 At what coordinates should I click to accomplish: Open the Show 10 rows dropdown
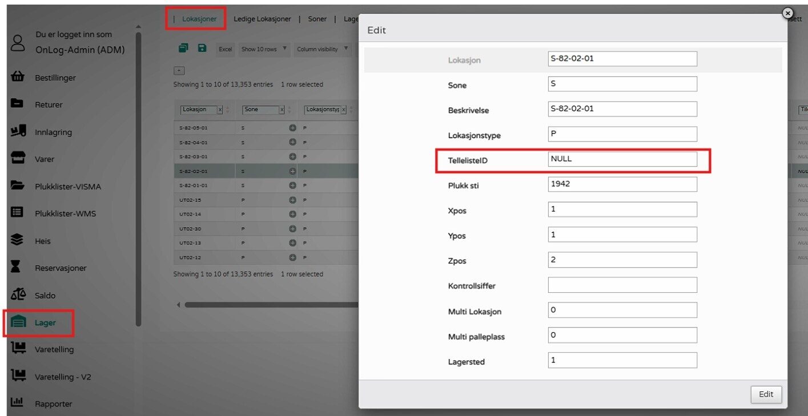click(264, 49)
